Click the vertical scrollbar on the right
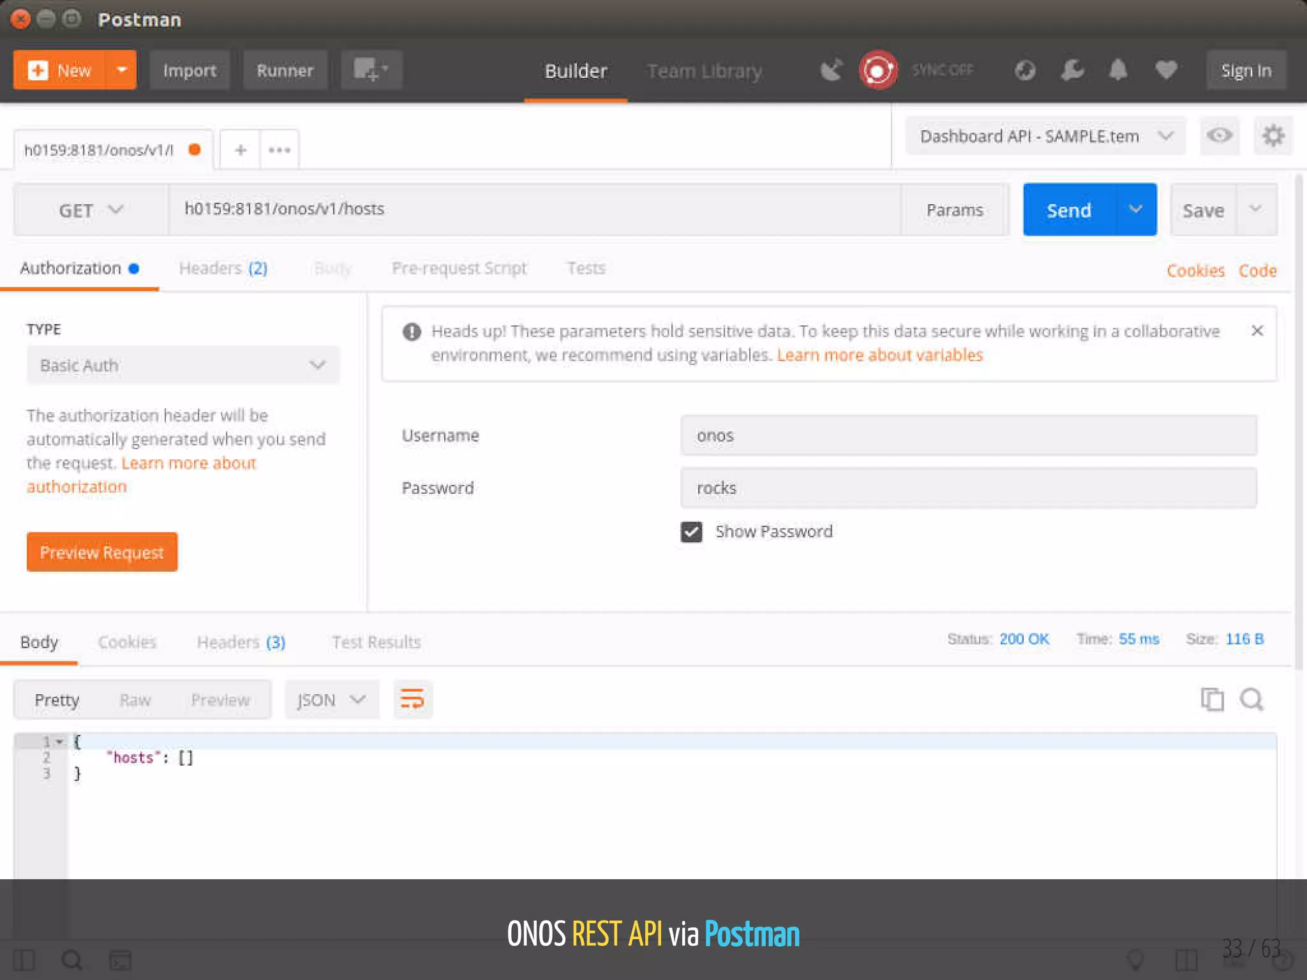The image size is (1307, 980). click(x=1299, y=421)
